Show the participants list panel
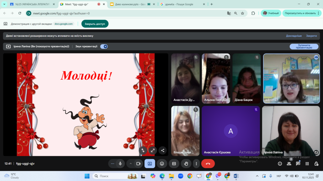The image size is (323, 181). coord(289,163)
